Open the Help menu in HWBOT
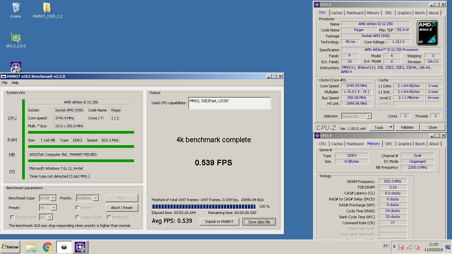Viewport: 452px width, 254px height. click(x=15, y=83)
